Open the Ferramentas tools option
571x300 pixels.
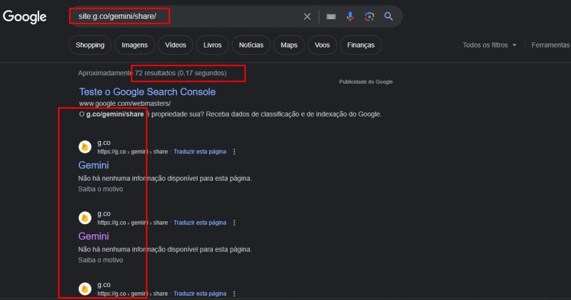click(550, 45)
